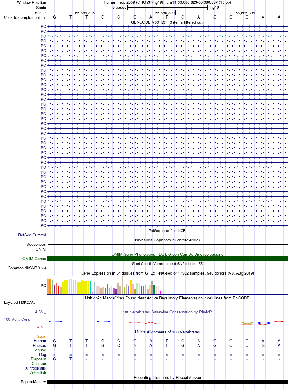Viewport: 288px width, 389px height.
Task: Click the Publications Sequences in Scientific Articles title
Action: pyautogui.click(x=167, y=240)
